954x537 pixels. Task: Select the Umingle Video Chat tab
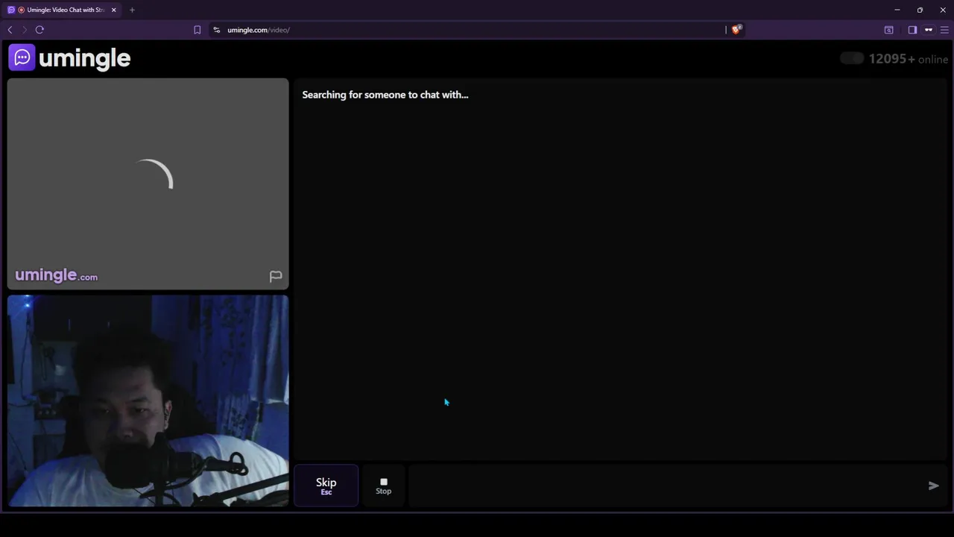tap(61, 10)
